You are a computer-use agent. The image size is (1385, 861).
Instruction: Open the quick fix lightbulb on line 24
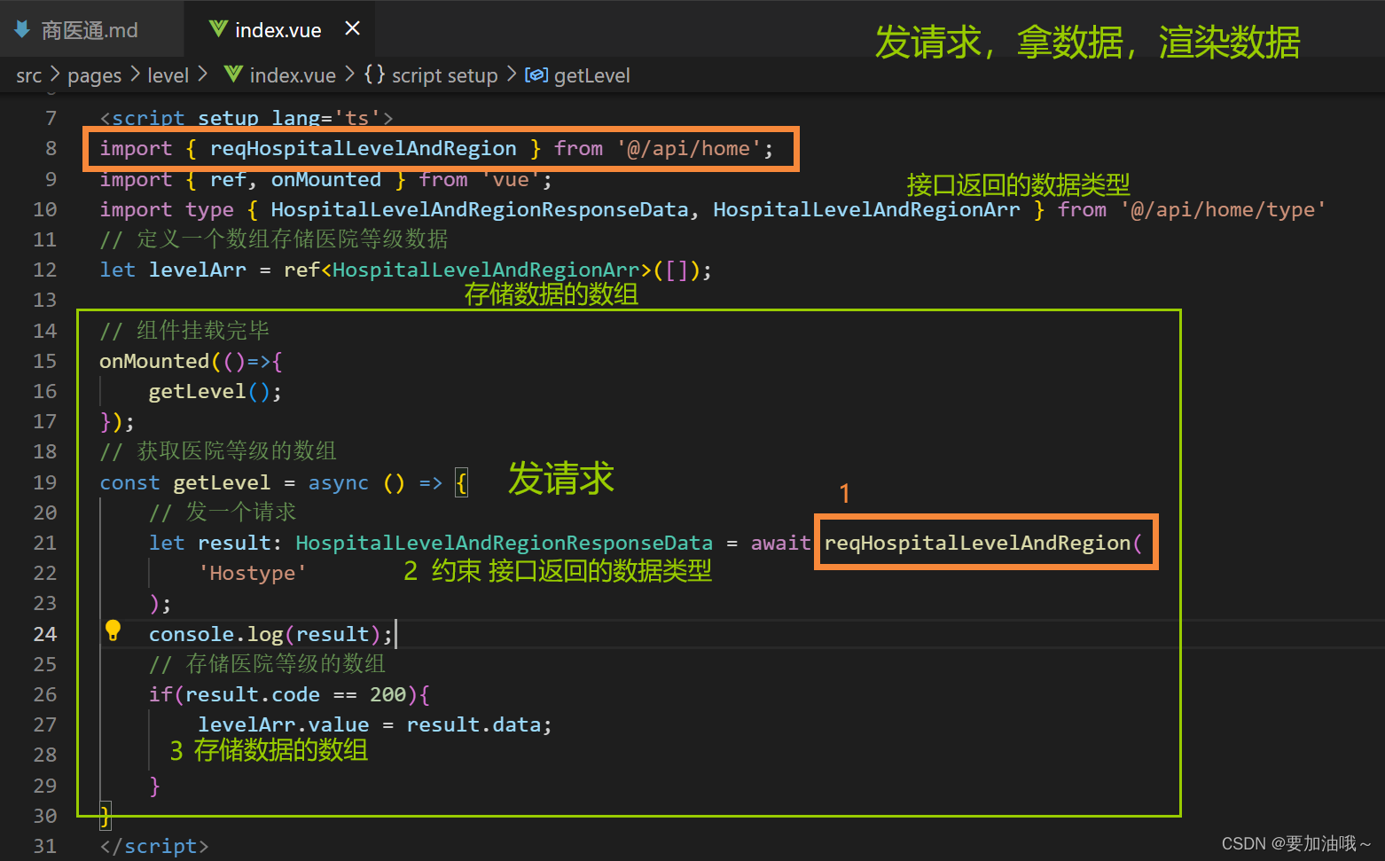pyautogui.click(x=113, y=630)
